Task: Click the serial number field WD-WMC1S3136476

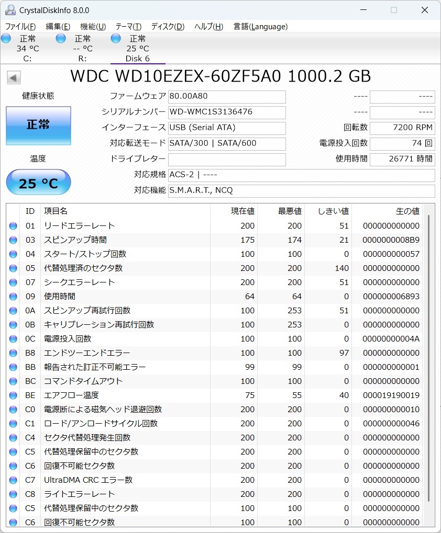Action: [227, 112]
